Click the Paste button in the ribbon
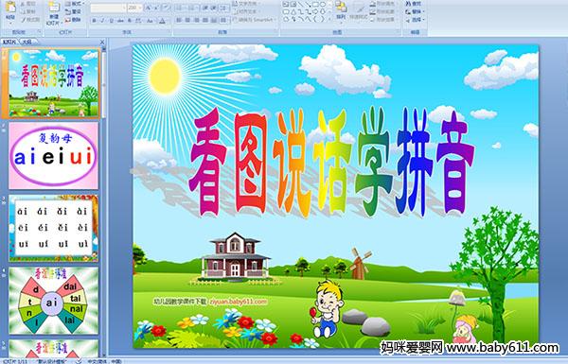 (x=10, y=11)
